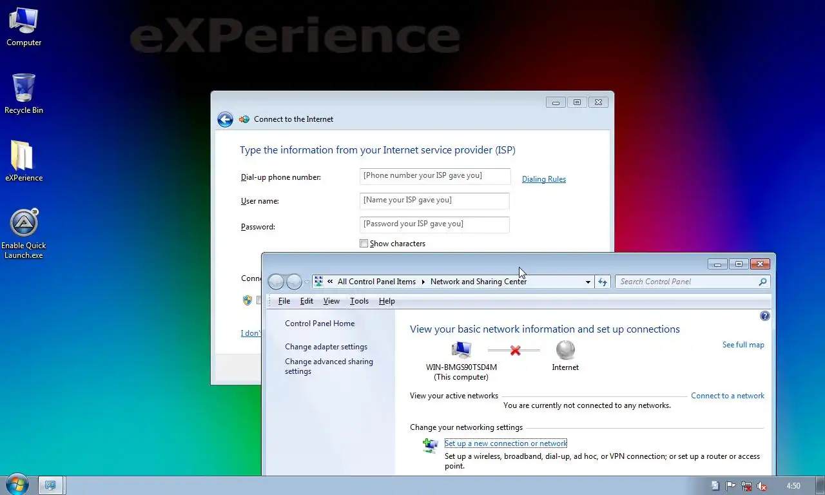The height and width of the screenshot is (495, 825).
Task: Expand arrow after All Control Panel Items
Action: click(423, 282)
